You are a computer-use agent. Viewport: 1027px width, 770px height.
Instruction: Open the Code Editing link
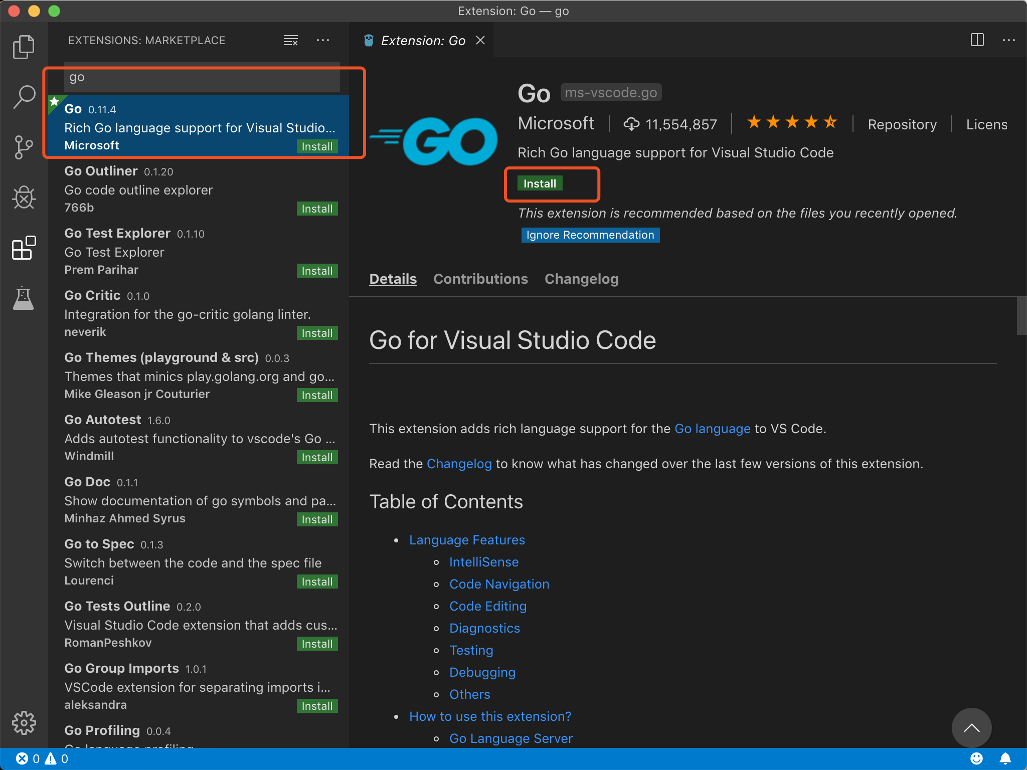488,606
